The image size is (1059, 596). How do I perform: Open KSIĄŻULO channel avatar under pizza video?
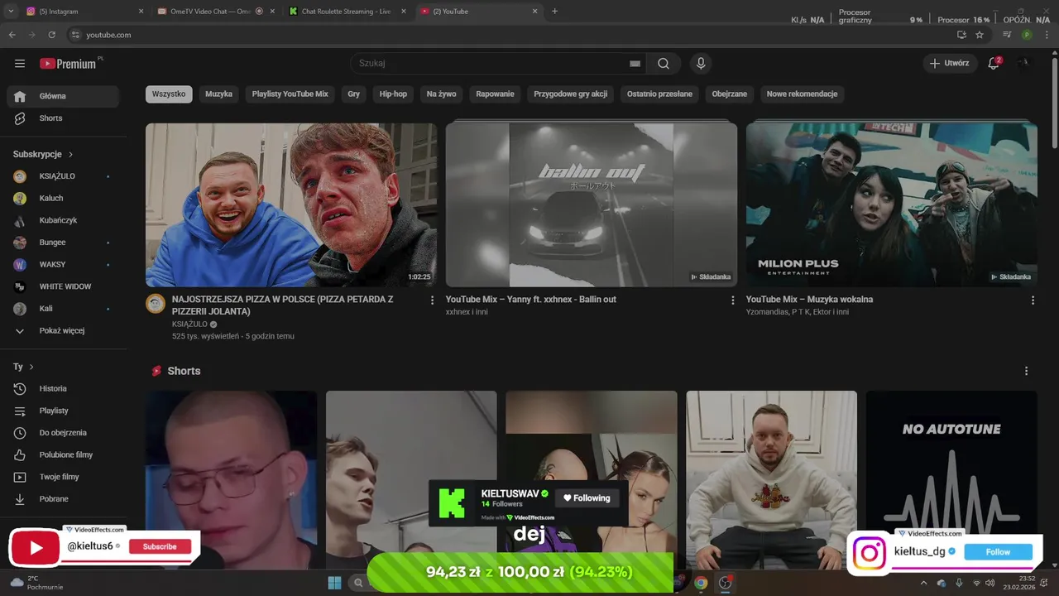point(156,303)
